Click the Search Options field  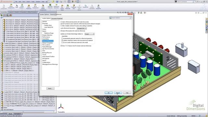[x=121, y=18]
